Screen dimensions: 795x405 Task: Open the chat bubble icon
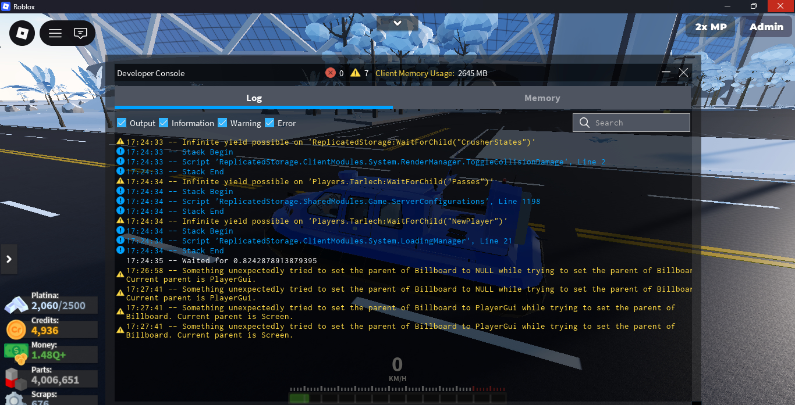(81, 33)
